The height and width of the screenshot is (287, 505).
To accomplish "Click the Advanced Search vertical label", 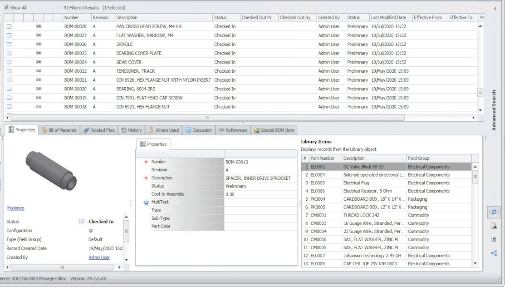I will pos(494,110).
